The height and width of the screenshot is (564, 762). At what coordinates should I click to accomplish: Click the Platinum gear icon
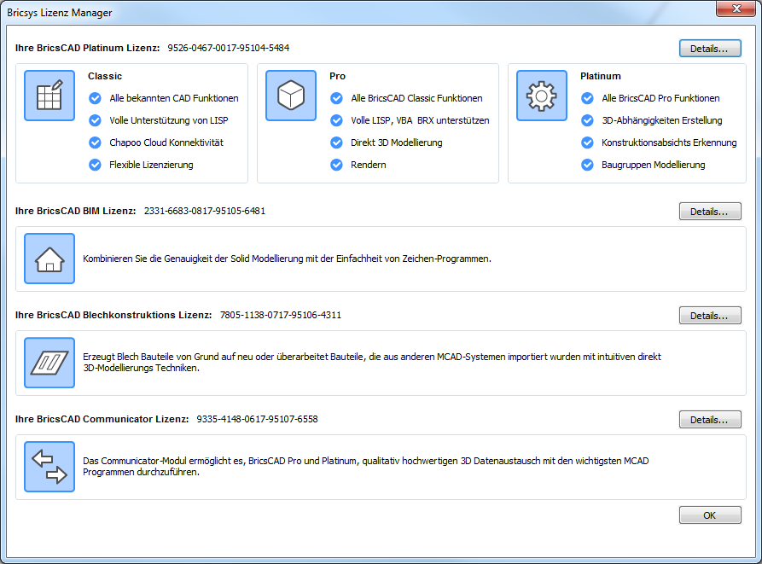point(542,96)
